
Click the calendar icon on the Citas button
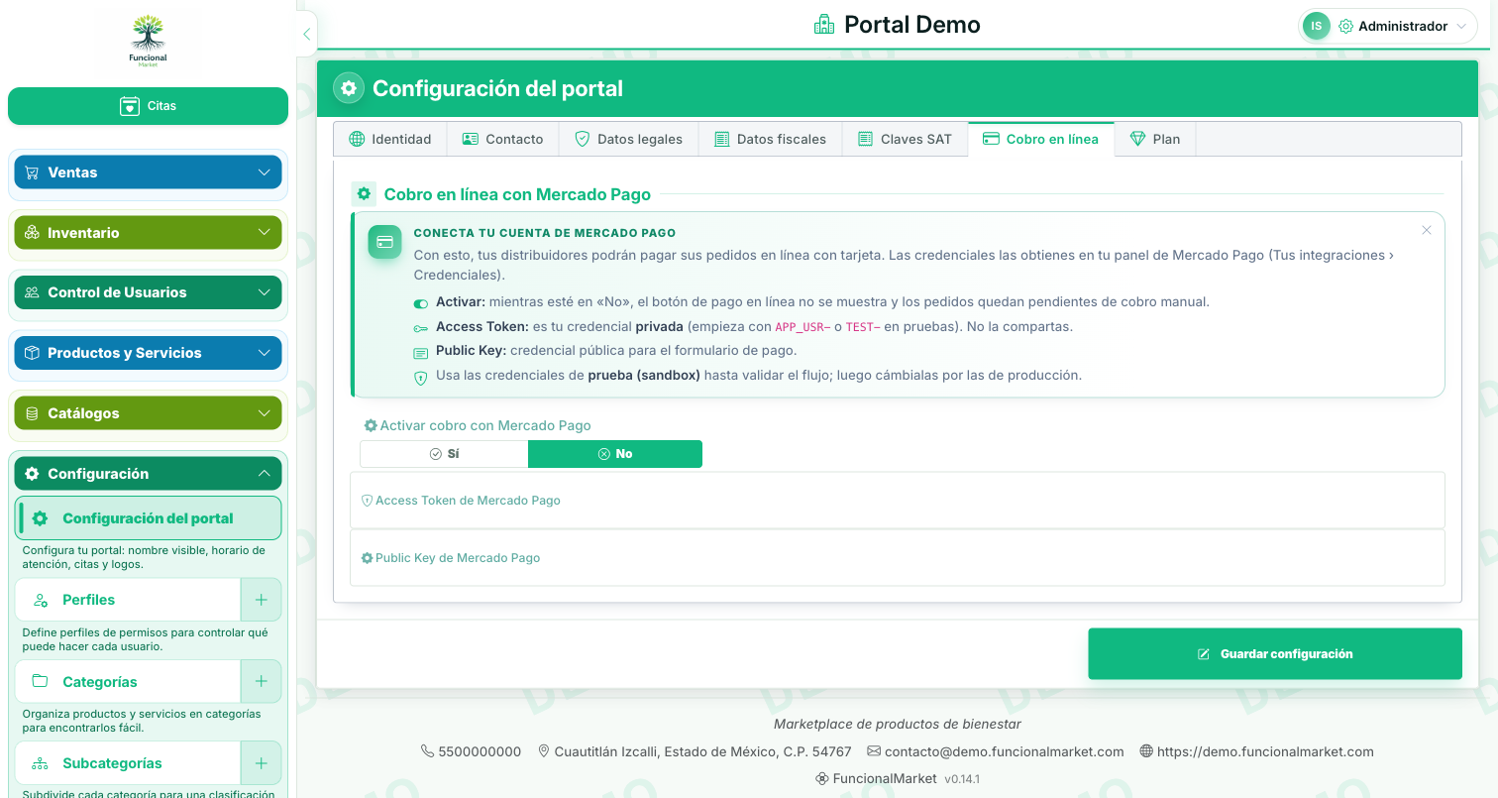130,106
